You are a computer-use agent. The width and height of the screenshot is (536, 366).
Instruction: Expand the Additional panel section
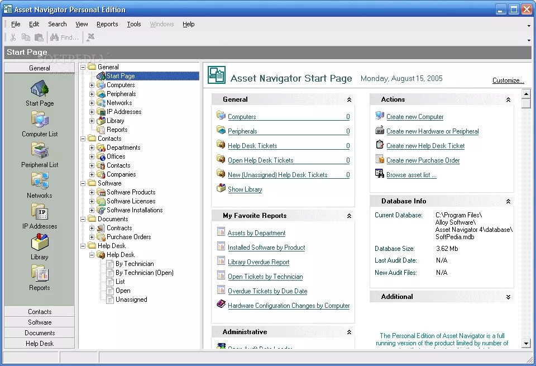(508, 297)
